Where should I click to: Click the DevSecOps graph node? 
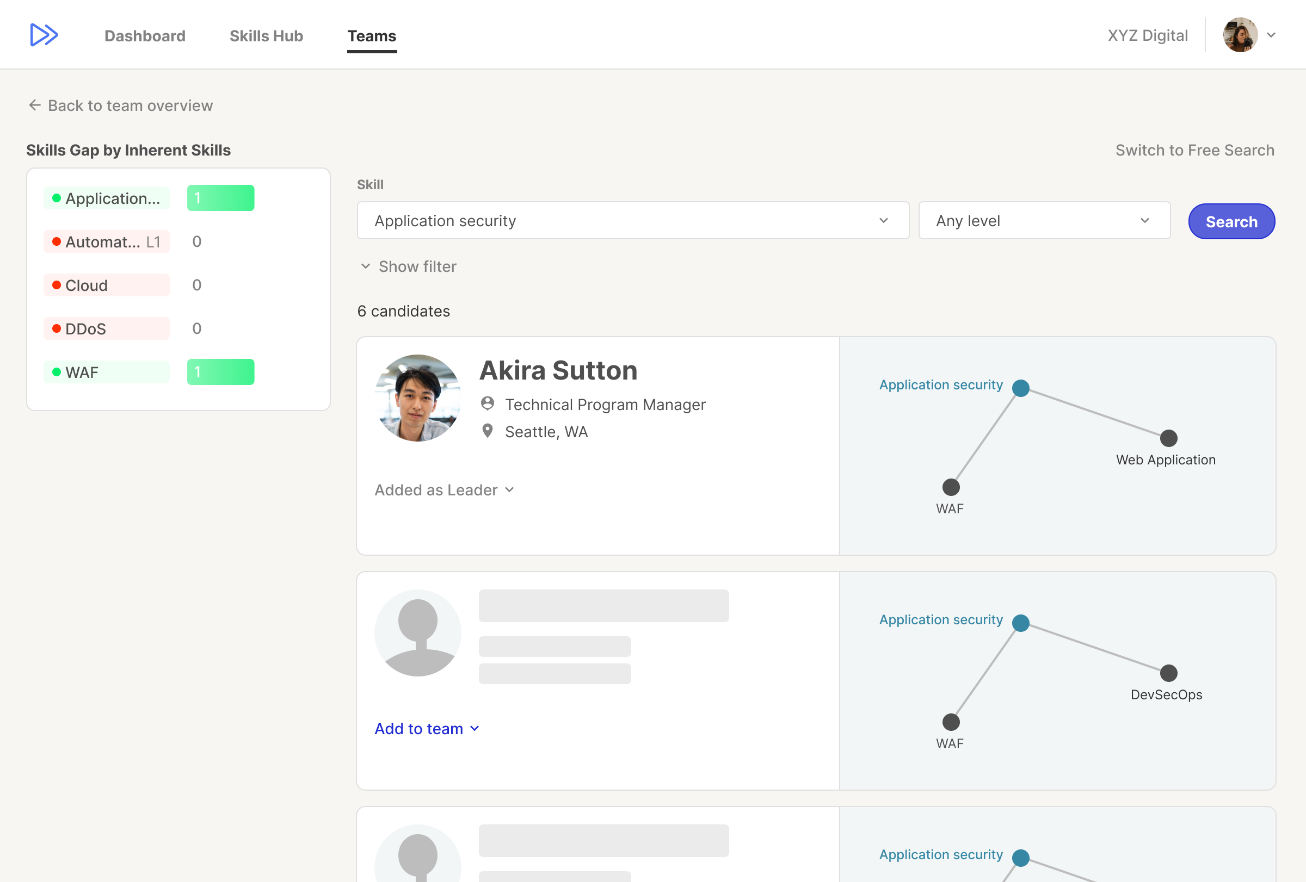1168,673
